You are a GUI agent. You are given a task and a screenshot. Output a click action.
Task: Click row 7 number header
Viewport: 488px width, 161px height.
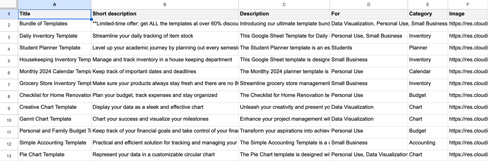click(9, 85)
